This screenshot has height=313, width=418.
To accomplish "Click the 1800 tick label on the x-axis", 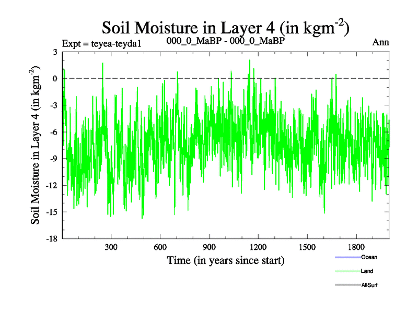I will [x=356, y=247].
